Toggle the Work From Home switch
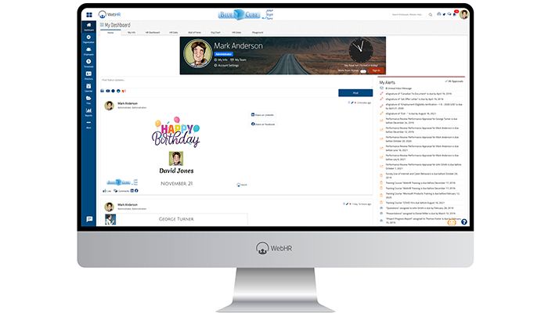This screenshot has width=548, height=313. click(363, 71)
